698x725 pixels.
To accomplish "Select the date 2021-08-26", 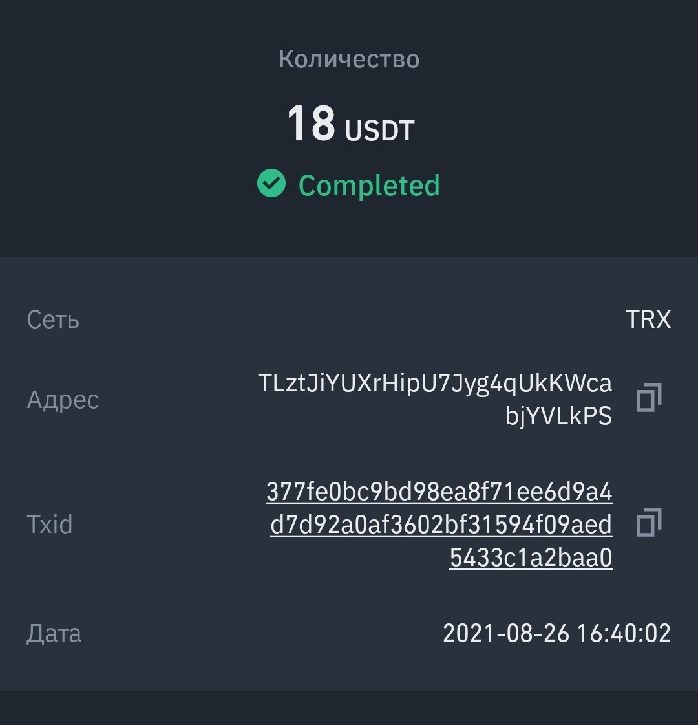I will pos(506,633).
